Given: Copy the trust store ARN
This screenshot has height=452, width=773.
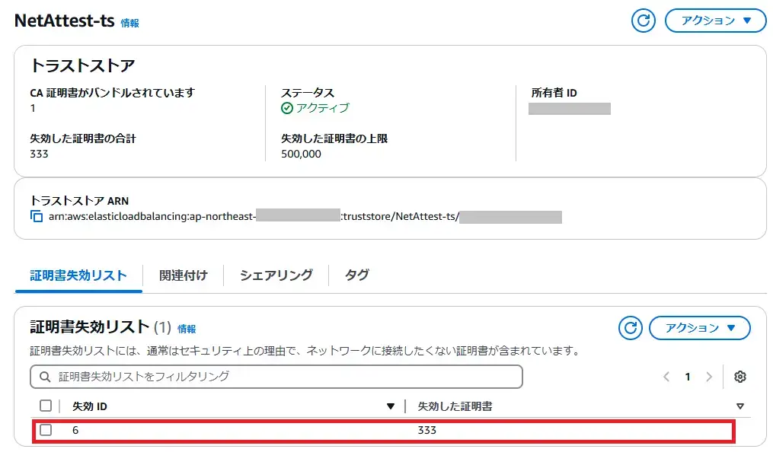Looking at the screenshot, I should click(x=37, y=217).
